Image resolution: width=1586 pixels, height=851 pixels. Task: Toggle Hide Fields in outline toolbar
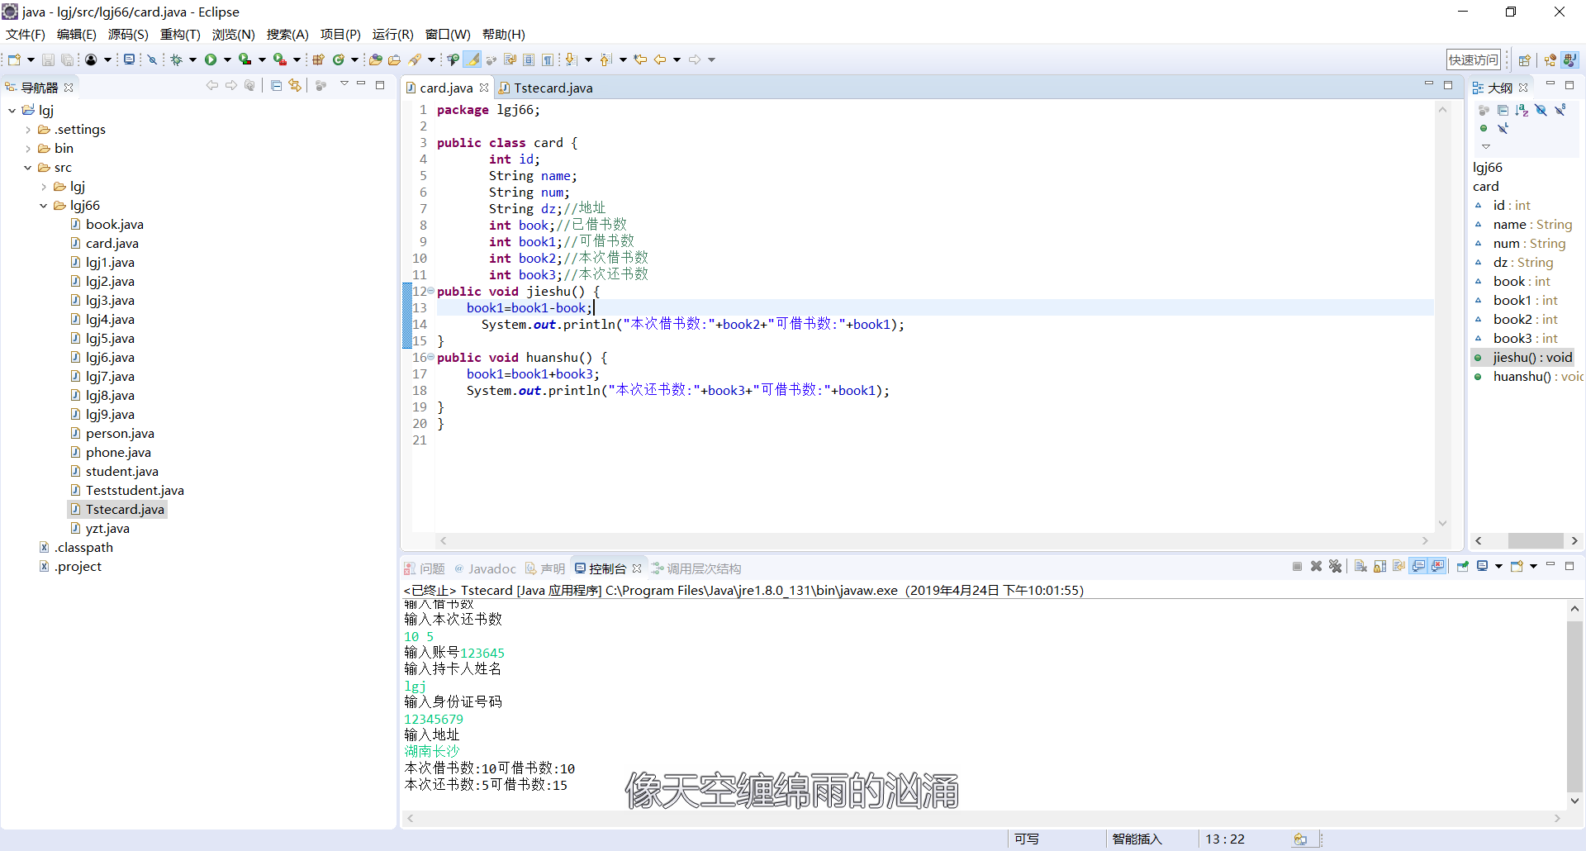(x=1541, y=110)
